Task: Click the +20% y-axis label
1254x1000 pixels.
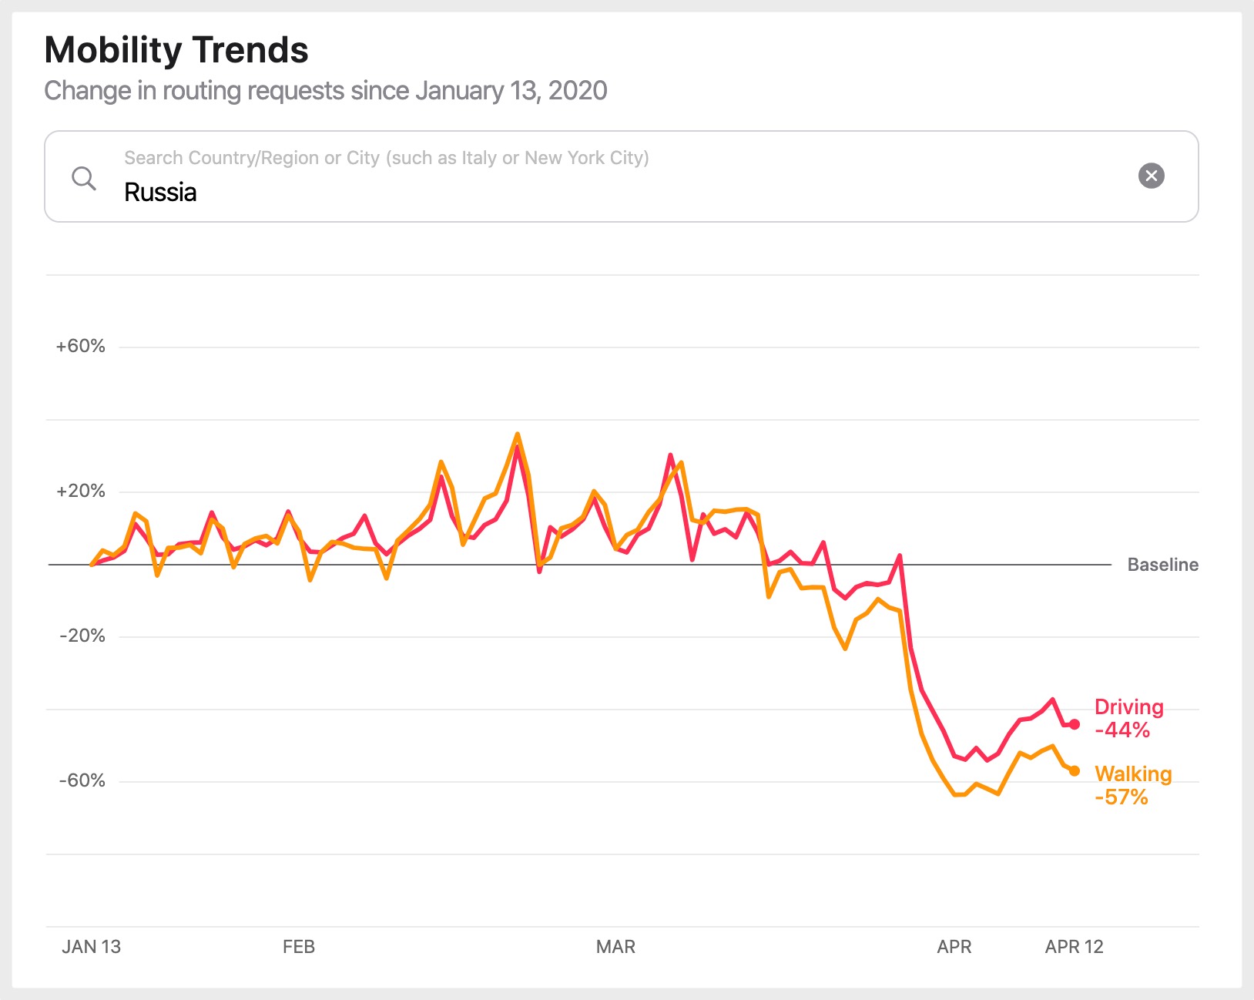Action: (x=80, y=491)
